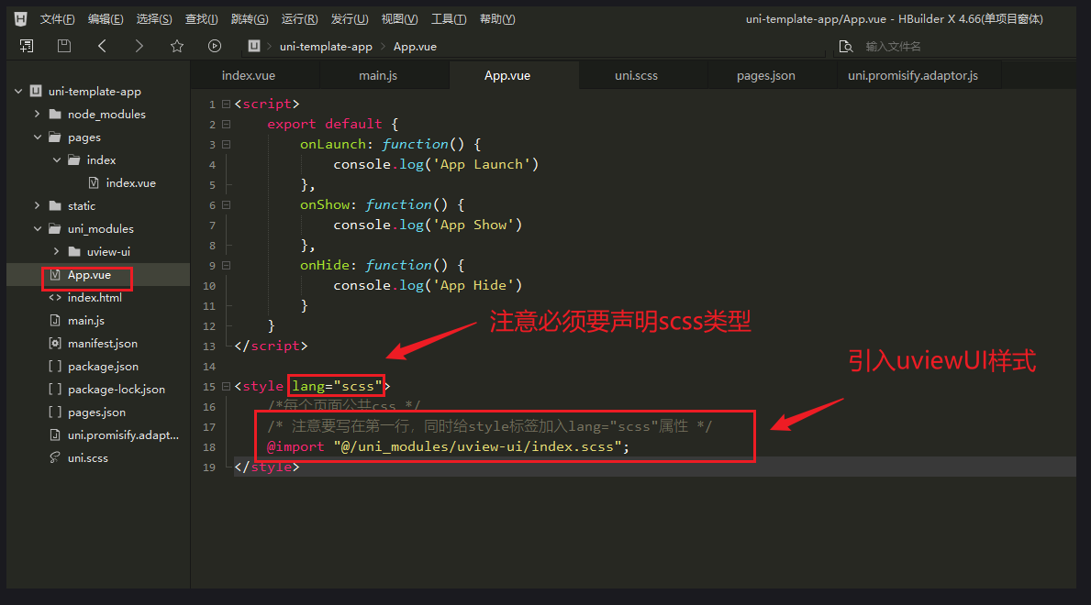The height and width of the screenshot is (605, 1091).
Task: Click the @import line of code
Action: tap(448, 446)
